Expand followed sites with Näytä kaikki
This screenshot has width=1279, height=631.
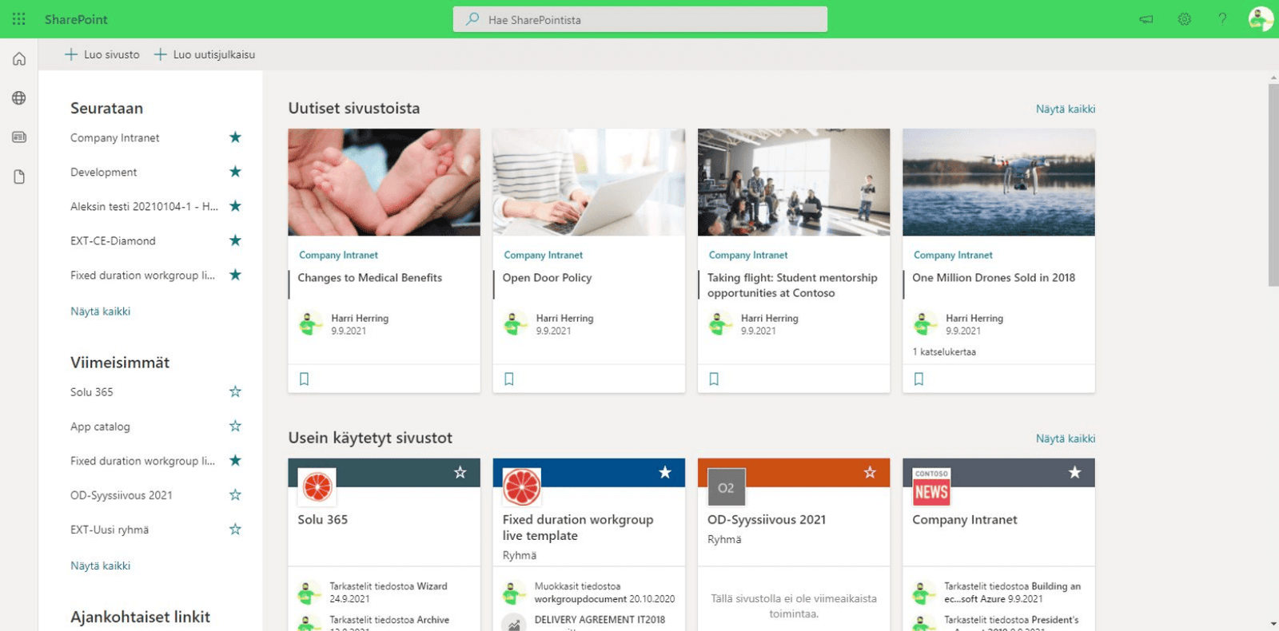pos(100,312)
